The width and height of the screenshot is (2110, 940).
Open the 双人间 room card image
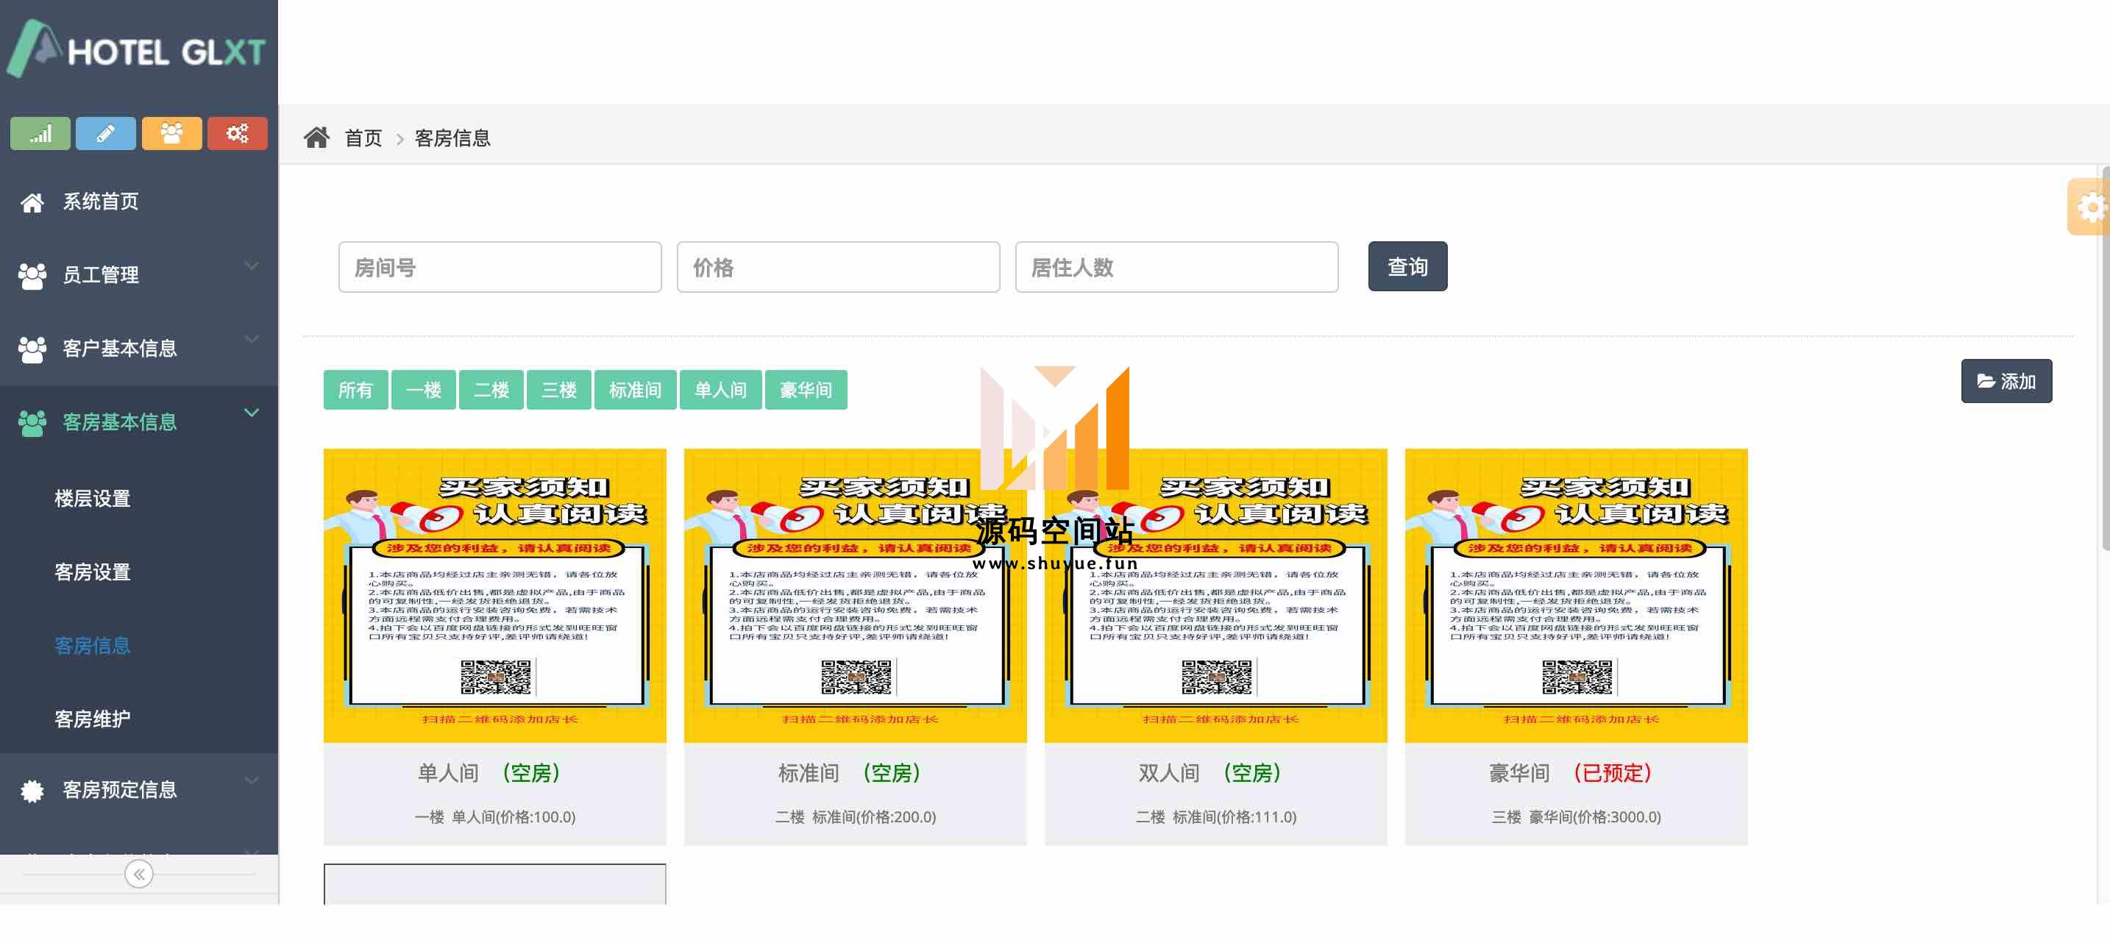[1215, 596]
